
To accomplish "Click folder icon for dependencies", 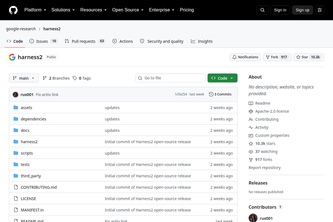I will (x=16, y=119).
